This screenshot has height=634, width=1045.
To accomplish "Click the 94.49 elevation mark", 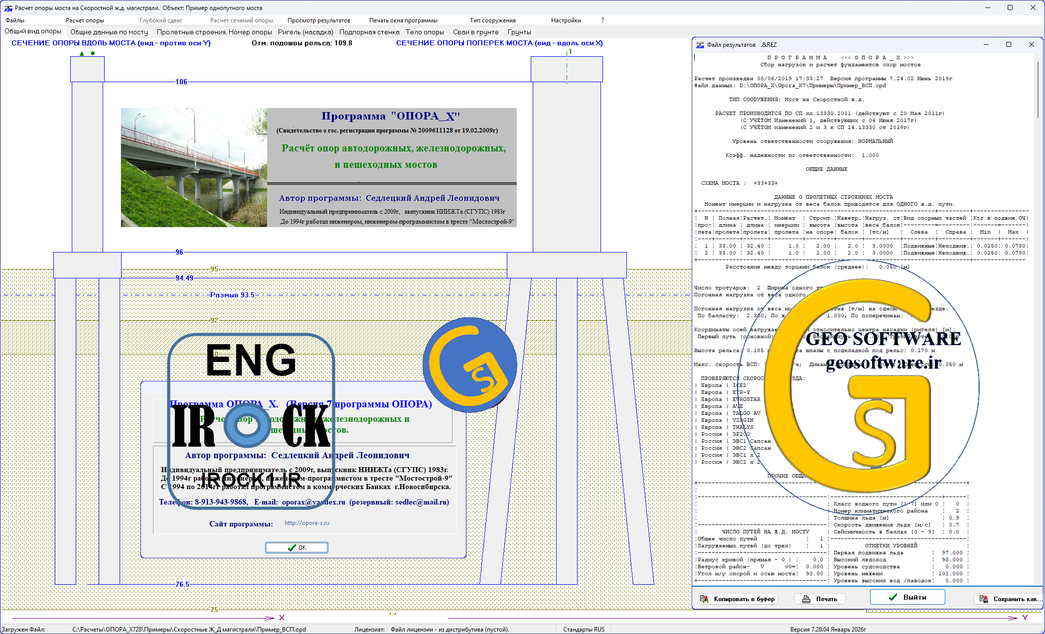I will pyautogui.click(x=184, y=278).
